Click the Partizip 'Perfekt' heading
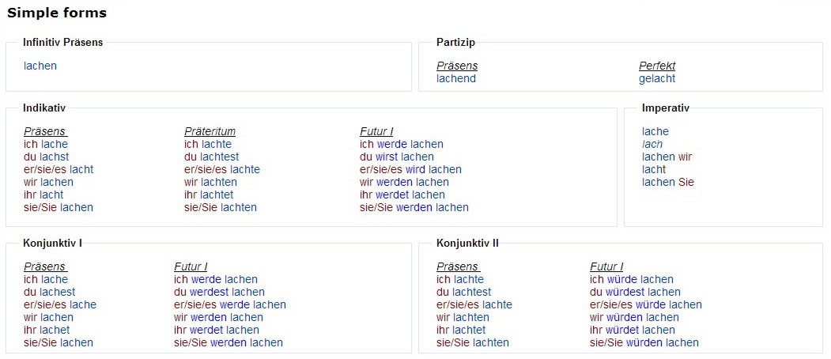Image resolution: width=831 pixels, height=359 pixels. coord(657,66)
